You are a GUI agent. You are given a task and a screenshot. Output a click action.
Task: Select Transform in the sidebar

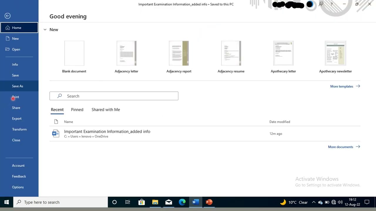click(x=19, y=129)
